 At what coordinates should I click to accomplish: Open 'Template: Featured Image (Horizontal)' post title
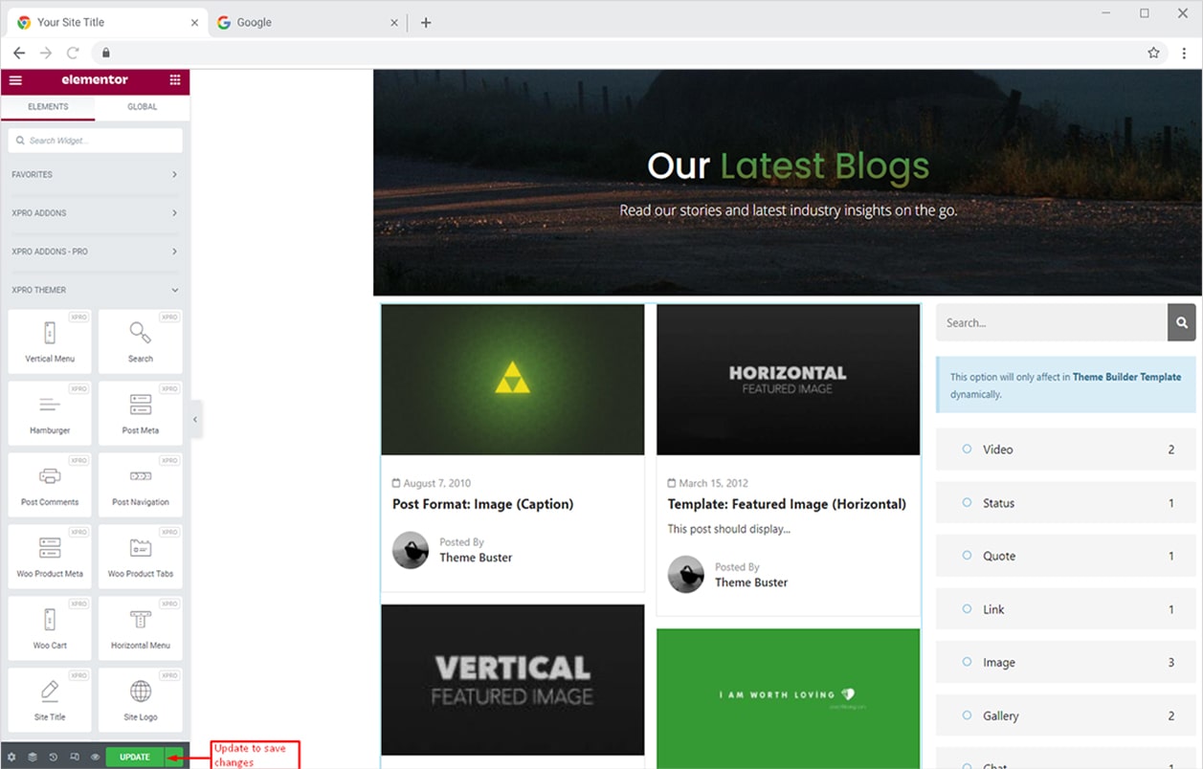(787, 504)
